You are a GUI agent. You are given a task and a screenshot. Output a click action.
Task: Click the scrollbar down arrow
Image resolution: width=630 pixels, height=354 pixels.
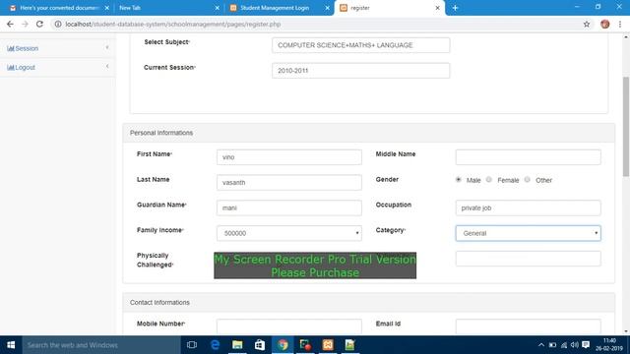click(626, 331)
